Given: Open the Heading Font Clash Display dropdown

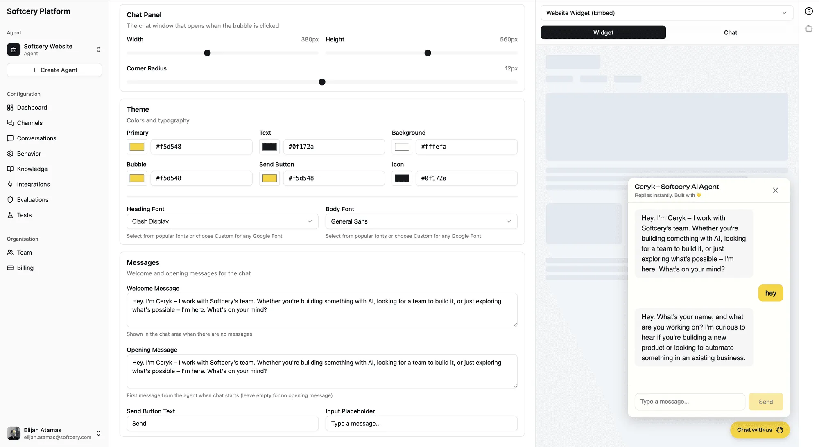Looking at the screenshot, I should click(222, 221).
